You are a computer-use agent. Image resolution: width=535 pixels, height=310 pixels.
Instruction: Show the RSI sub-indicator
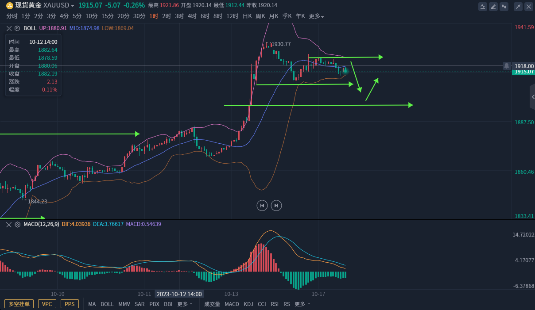click(275, 304)
